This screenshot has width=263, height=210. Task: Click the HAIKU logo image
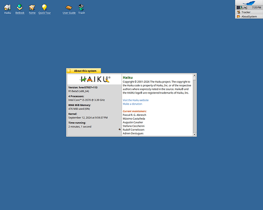click(x=95, y=79)
